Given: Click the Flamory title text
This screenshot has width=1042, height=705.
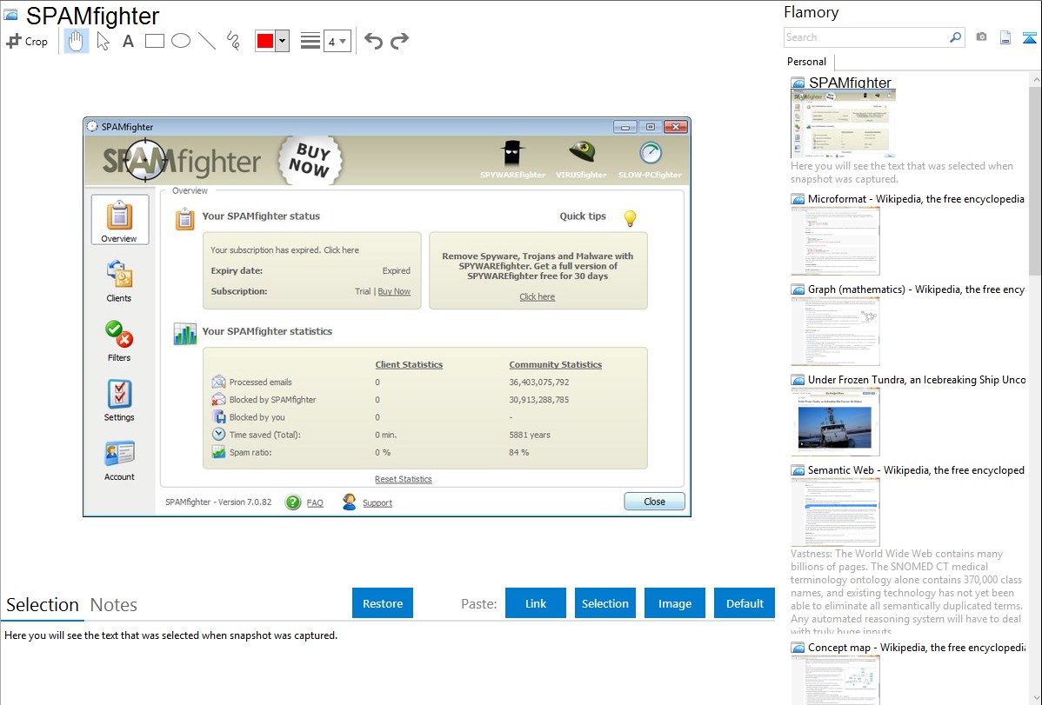Looking at the screenshot, I should coord(812,13).
